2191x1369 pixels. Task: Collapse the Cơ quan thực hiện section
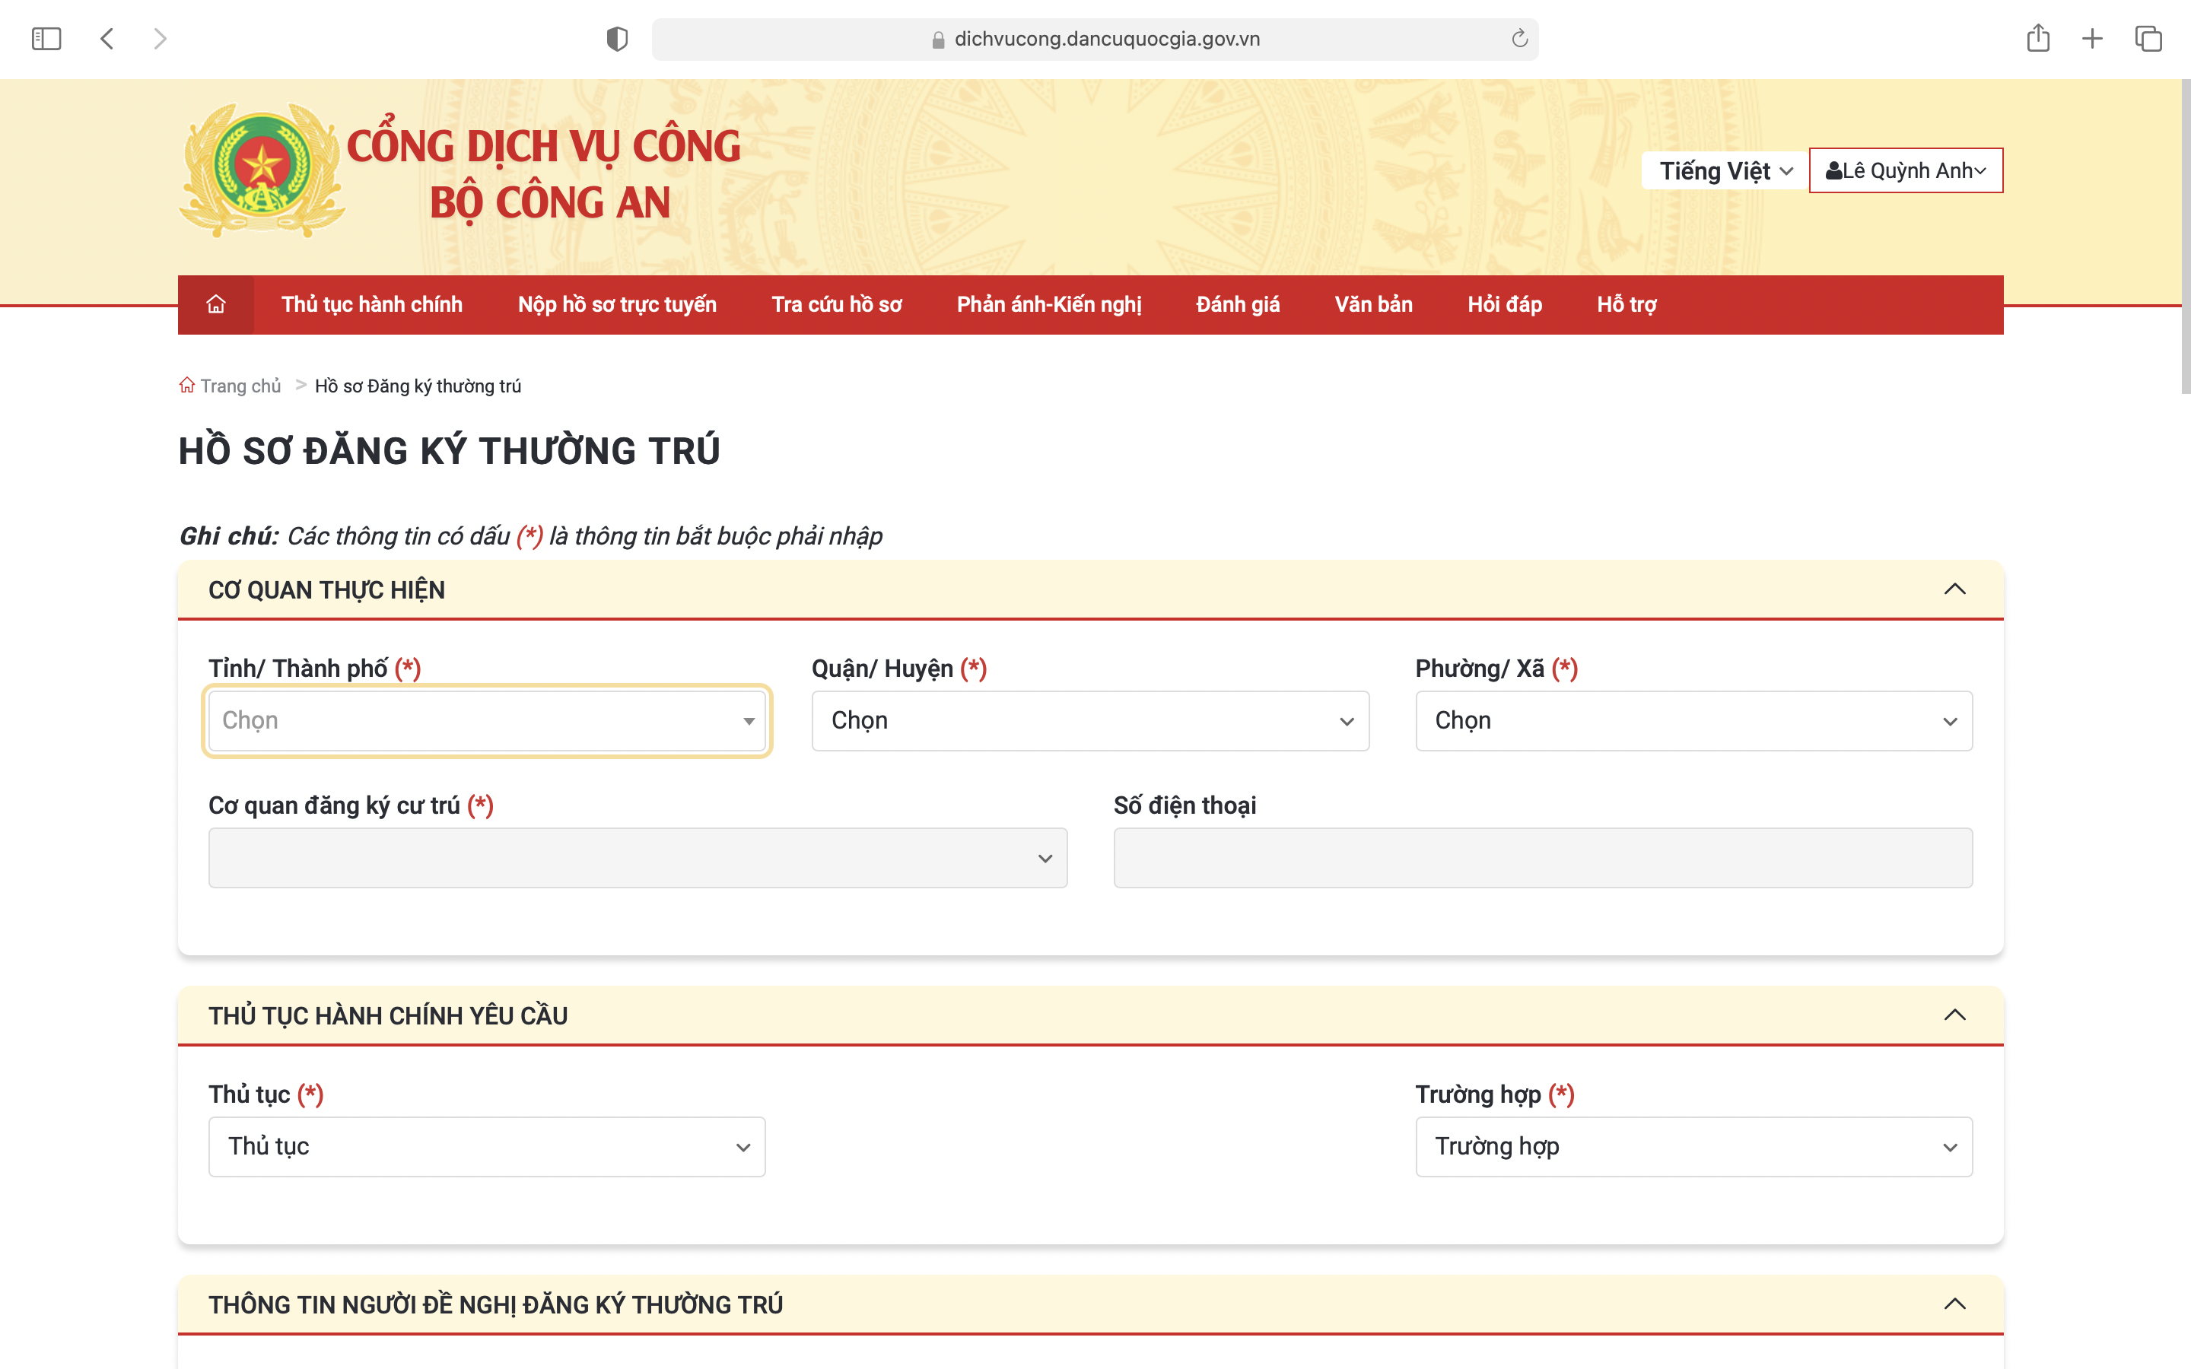pos(1954,589)
